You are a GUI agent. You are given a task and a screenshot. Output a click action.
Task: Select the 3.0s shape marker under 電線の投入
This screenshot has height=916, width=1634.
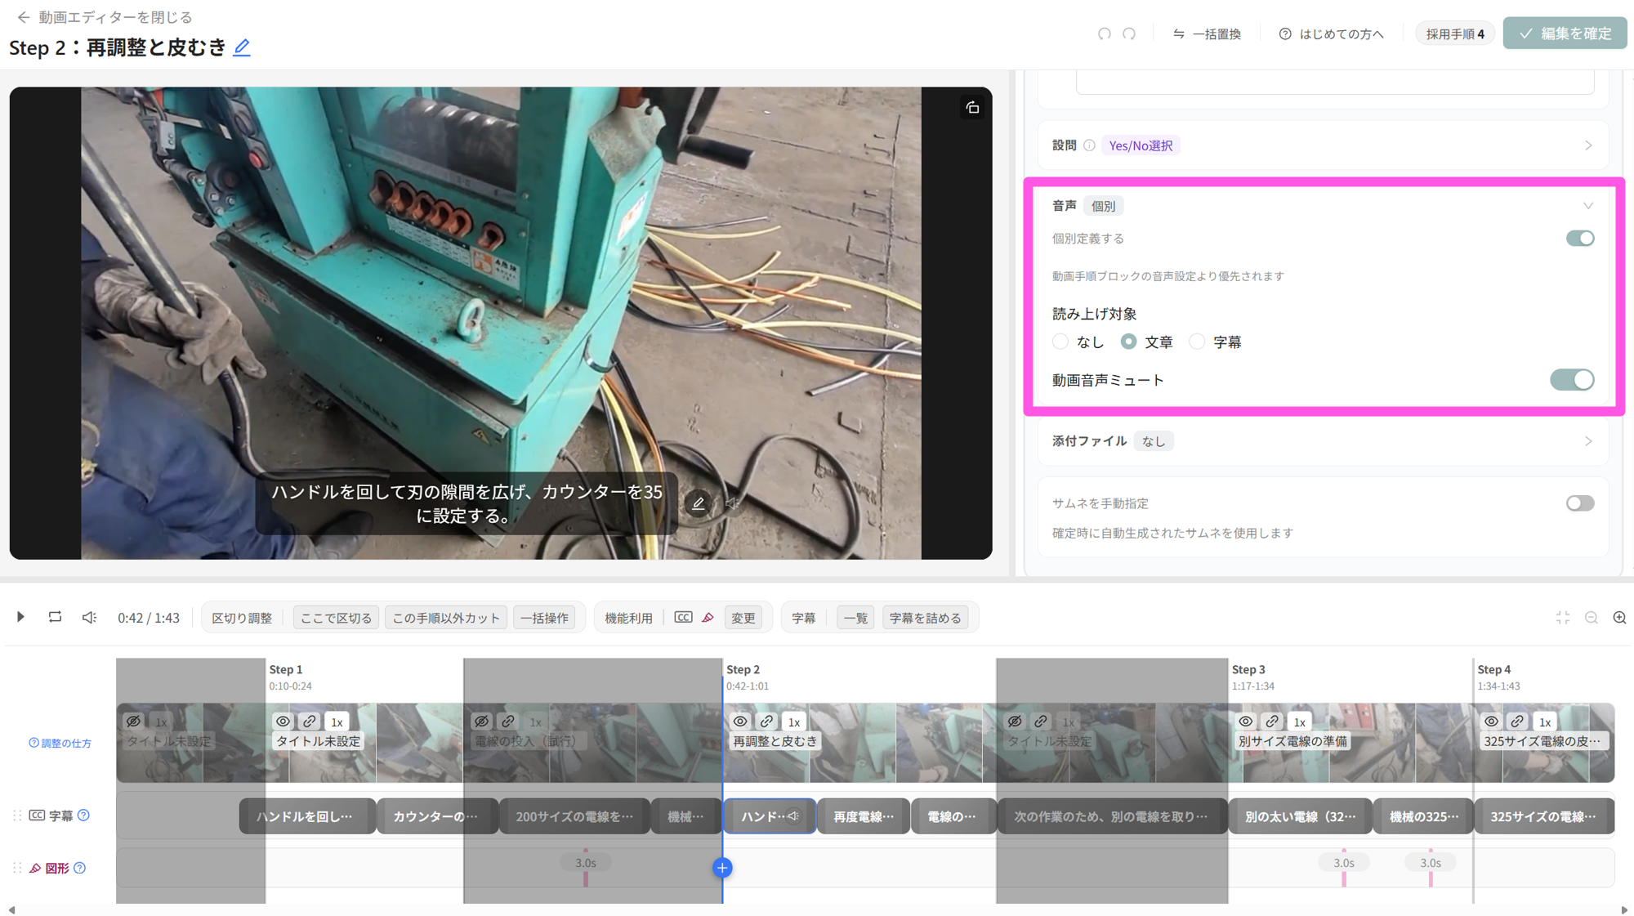click(586, 863)
